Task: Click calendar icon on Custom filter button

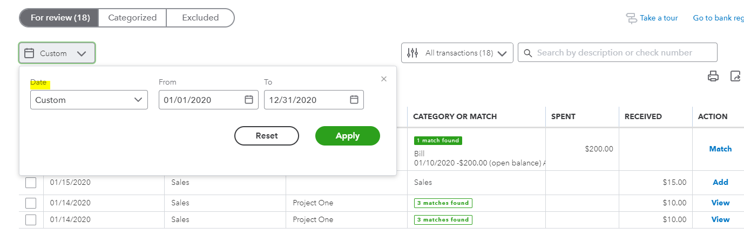Action: click(30, 53)
